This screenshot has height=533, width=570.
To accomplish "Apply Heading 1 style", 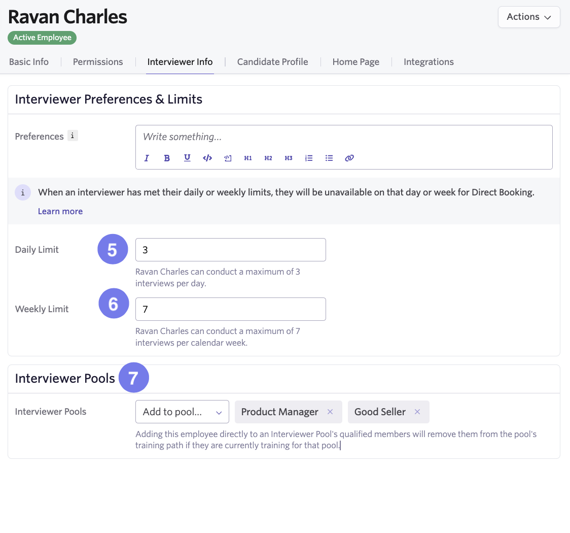I will pyautogui.click(x=248, y=158).
